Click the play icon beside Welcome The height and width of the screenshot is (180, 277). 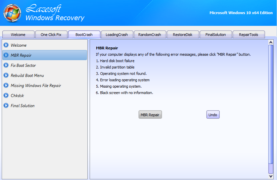click(6, 45)
